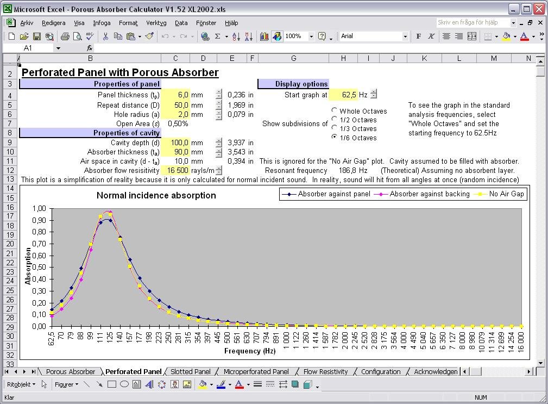
Task: Insert WordArt from the drawing toolbar
Action: click(x=149, y=384)
